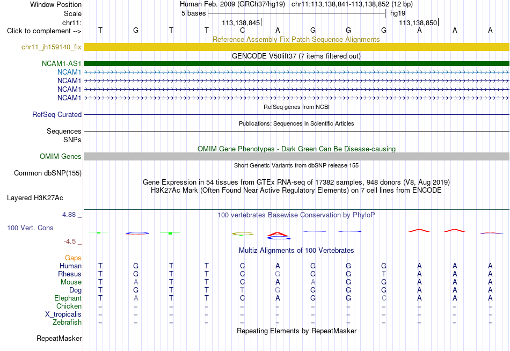This screenshot has height=351, width=510.
Task: Open 'Repeating Elements by RepeatMasker' title
Action: pos(296,331)
